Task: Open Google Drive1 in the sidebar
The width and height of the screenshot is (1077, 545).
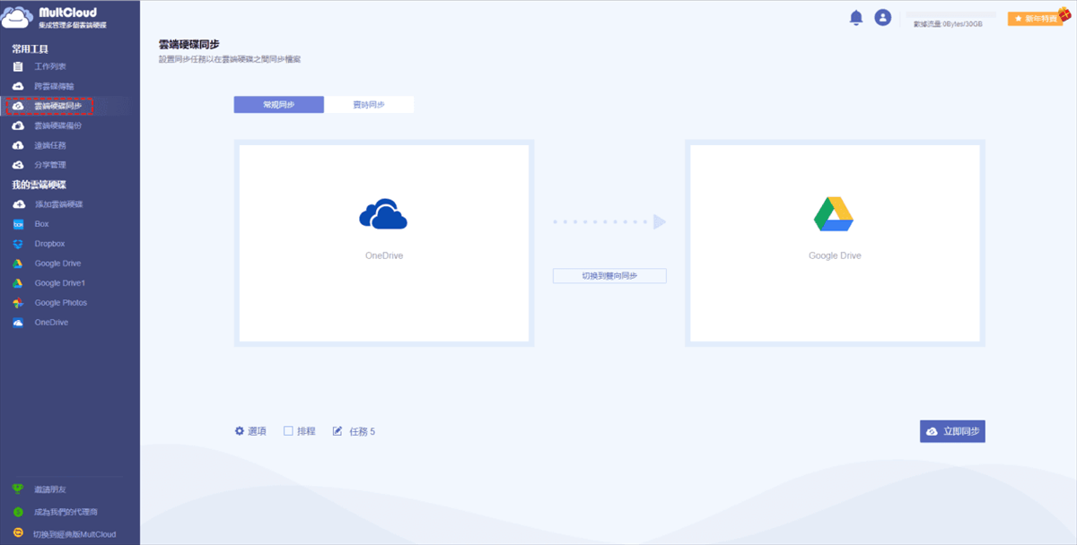Action: click(x=59, y=283)
